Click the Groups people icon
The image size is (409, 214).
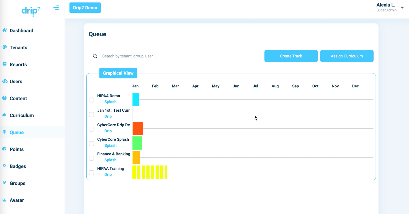coord(4,183)
